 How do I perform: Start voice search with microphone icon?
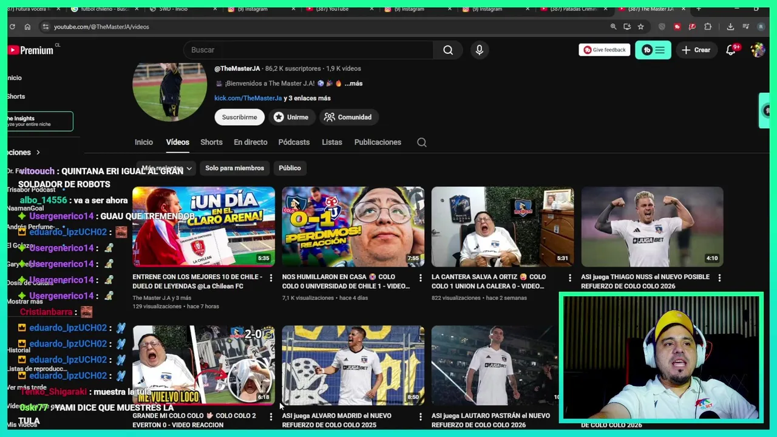coord(480,50)
